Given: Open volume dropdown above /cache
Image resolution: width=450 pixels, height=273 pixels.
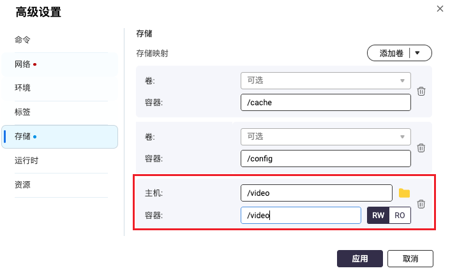Looking at the screenshot, I should coord(326,80).
